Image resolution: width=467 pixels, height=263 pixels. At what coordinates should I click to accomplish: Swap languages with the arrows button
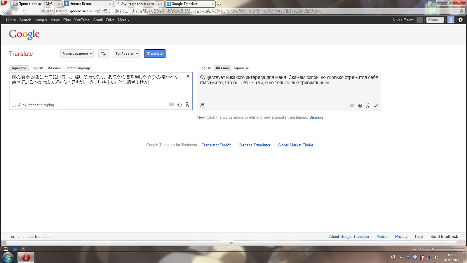click(x=103, y=53)
